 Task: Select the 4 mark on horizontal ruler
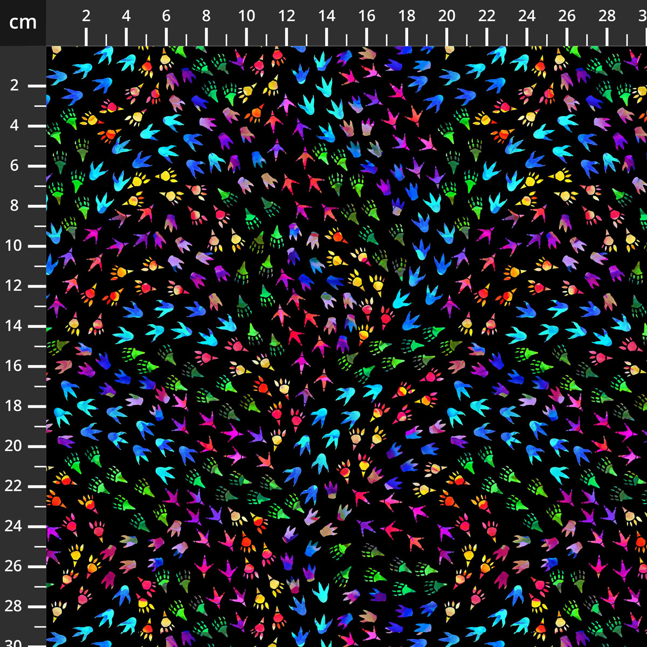(x=126, y=16)
